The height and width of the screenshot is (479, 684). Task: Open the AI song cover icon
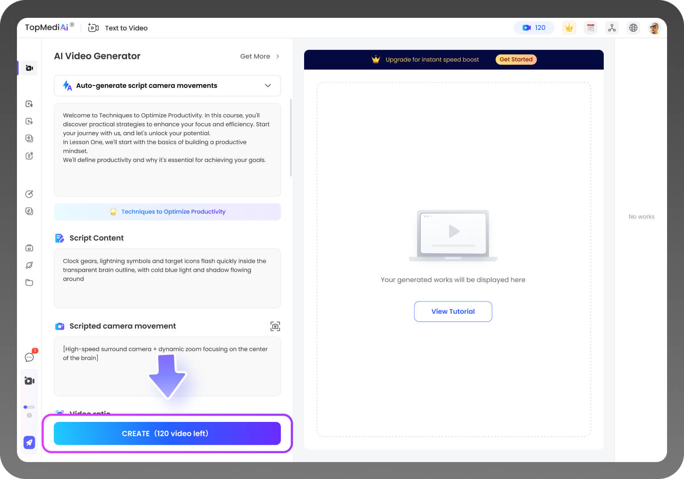[29, 211]
